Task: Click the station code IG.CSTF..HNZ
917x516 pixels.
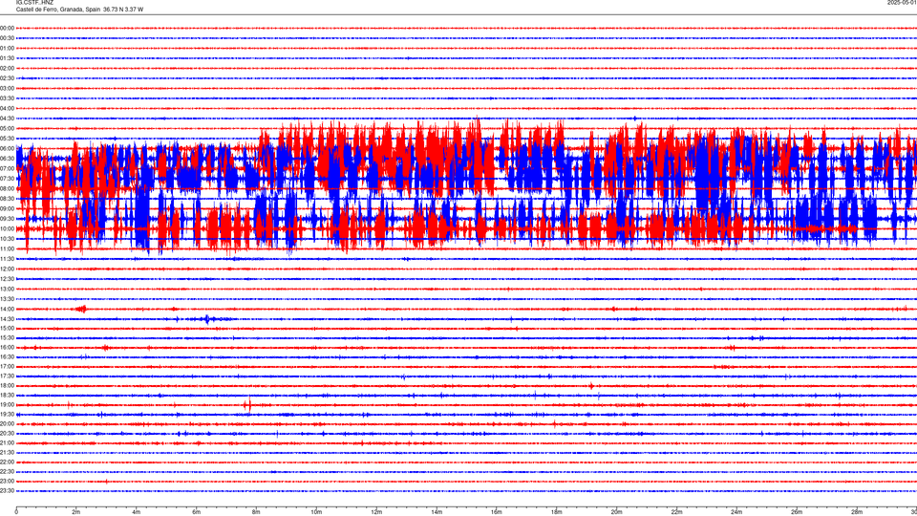Action: click(34, 3)
